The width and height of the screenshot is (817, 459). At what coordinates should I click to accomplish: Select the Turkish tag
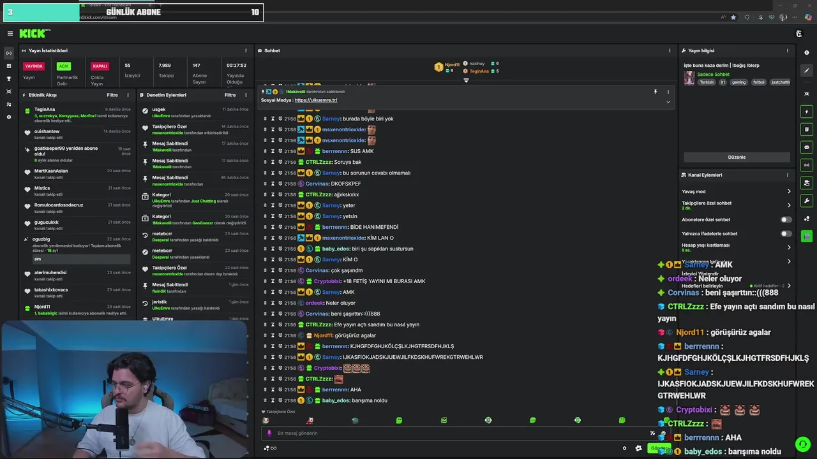tap(707, 82)
